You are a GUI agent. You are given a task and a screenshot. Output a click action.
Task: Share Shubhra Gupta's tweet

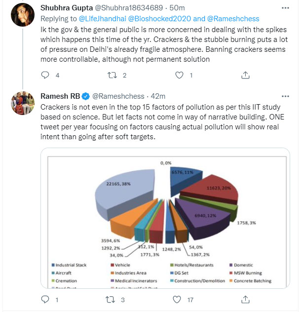(245, 76)
